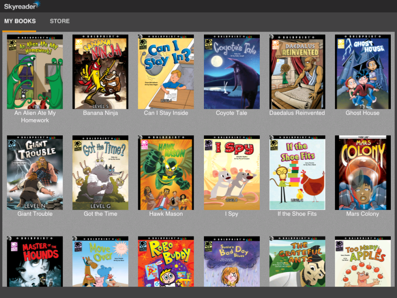The image size is (397, 298).
Task: Open the Ghost House book cover
Action: tap(362, 72)
